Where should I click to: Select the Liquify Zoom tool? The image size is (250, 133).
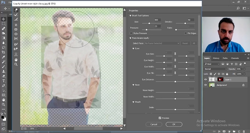click(x=16, y=64)
